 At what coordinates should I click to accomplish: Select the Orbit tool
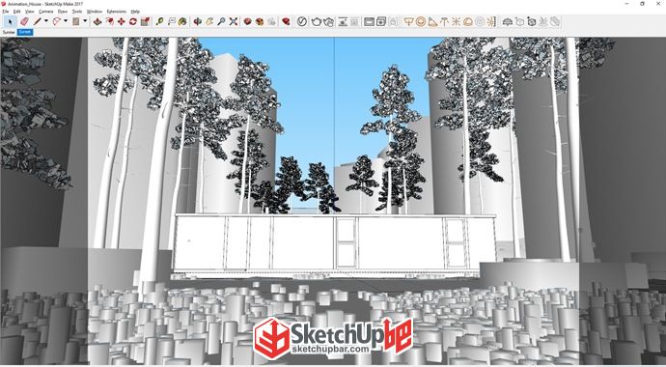(198, 21)
